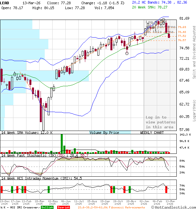Click the 81.69 price axis label
This screenshot has width=196, height=209.
[x=185, y=18]
